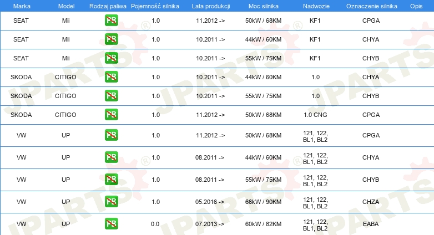Click the petrol icon in VW UP CHYA row
This screenshot has width=434, height=235.
111,157
